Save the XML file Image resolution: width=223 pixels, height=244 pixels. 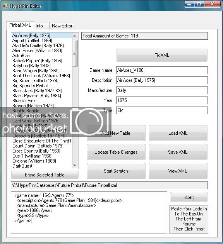(178, 152)
